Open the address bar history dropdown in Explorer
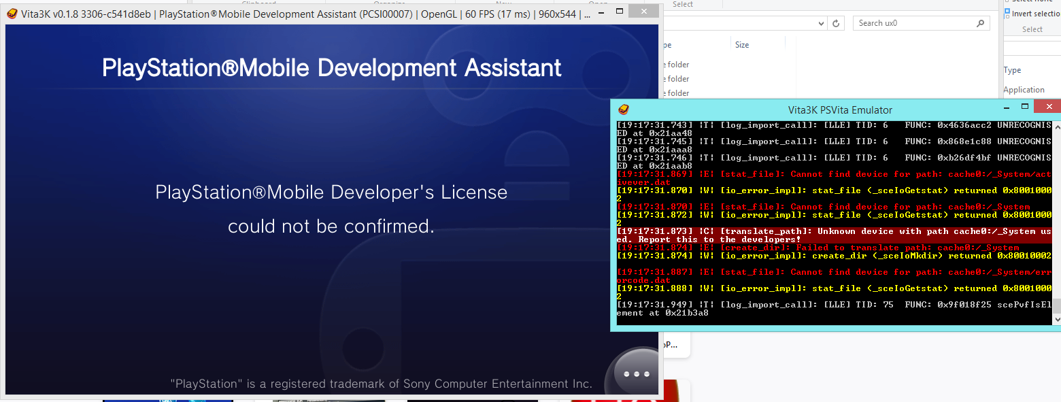Screen dimensions: 1061x402 coord(821,22)
